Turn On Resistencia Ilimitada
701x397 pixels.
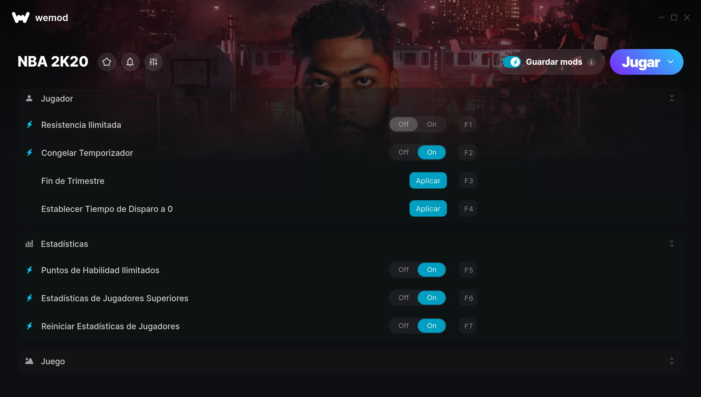[x=432, y=124]
